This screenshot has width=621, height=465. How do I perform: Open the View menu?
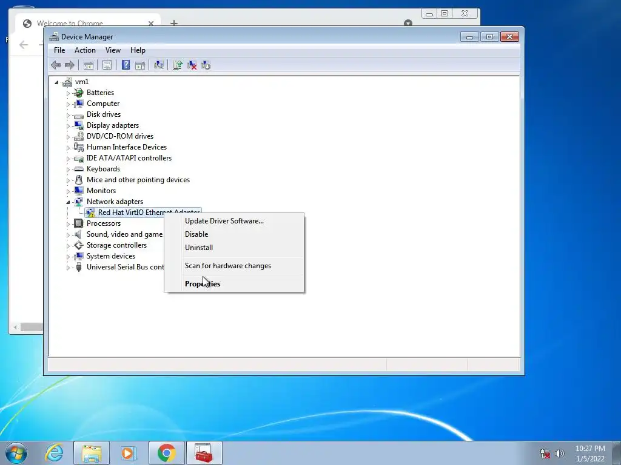point(113,50)
